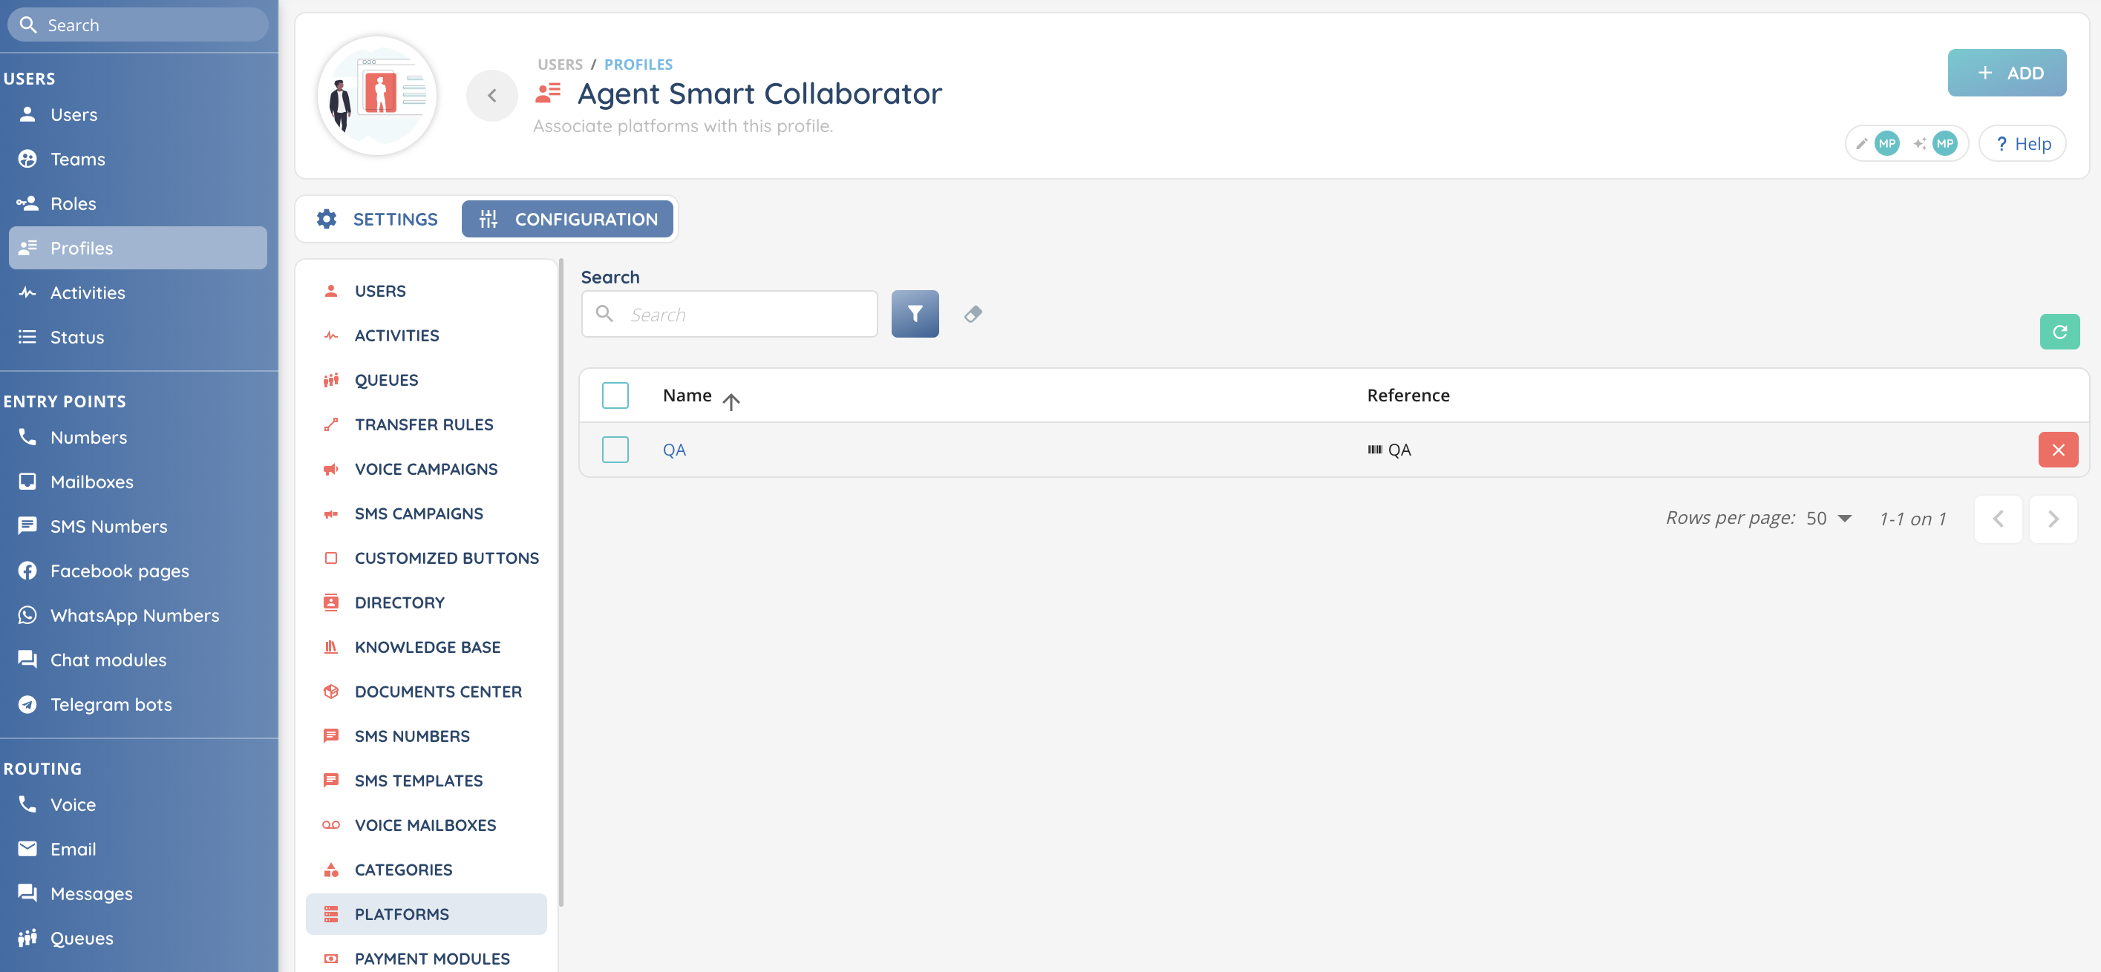
Task: Click the configuration list vertical scrollbar
Action: pyautogui.click(x=561, y=582)
